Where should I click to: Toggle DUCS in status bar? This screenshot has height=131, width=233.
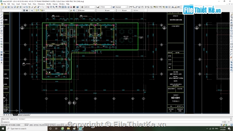(x=58, y=125)
